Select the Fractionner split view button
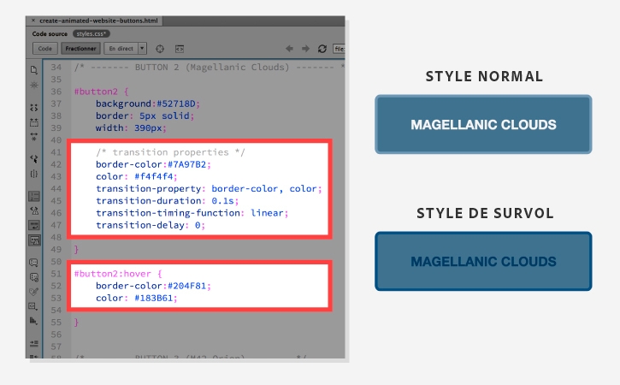This screenshot has height=385, width=620. point(80,49)
